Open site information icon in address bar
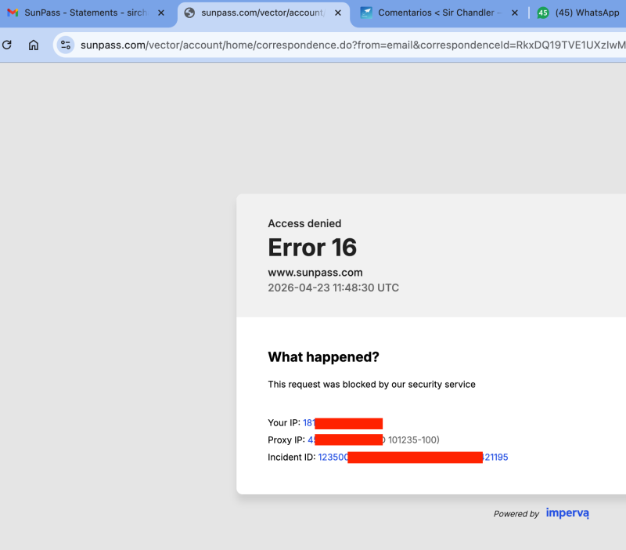The image size is (626, 550). (66, 45)
